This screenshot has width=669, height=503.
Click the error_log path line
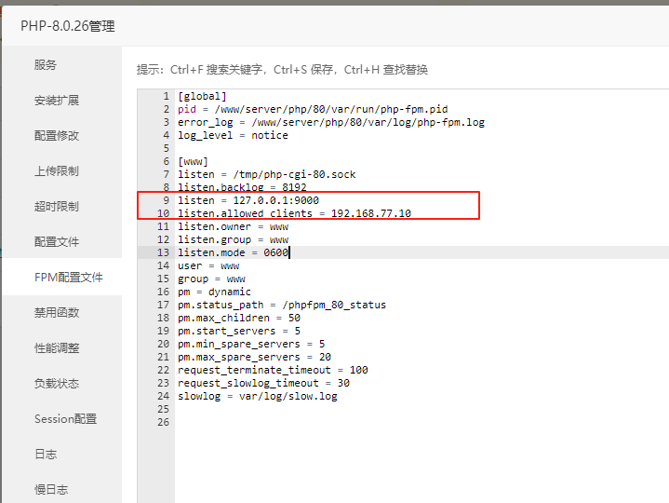[x=330, y=122]
